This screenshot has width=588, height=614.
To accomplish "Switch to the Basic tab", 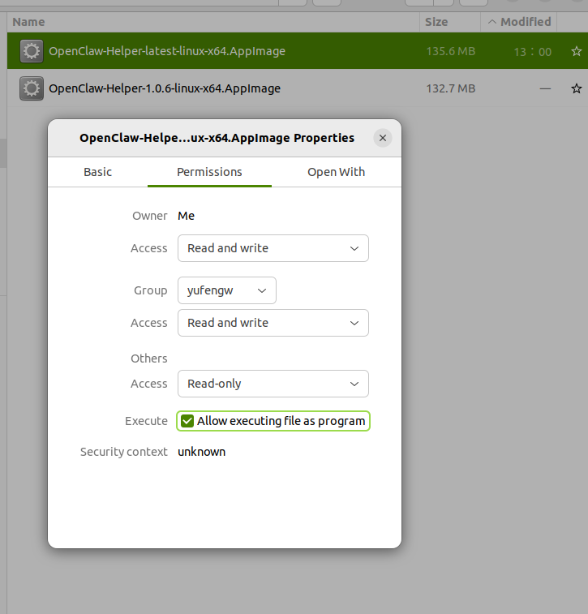I will pyautogui.click(x=97, y=172).
